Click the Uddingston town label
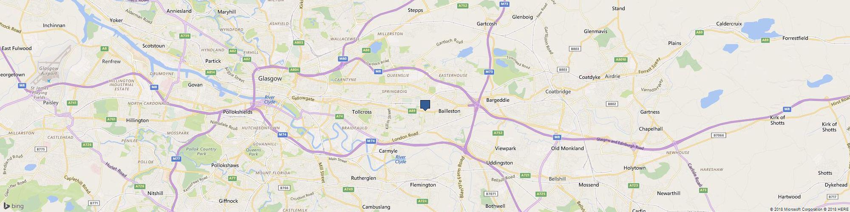Screen dimensions: 850x212 [x=499, y=163]
